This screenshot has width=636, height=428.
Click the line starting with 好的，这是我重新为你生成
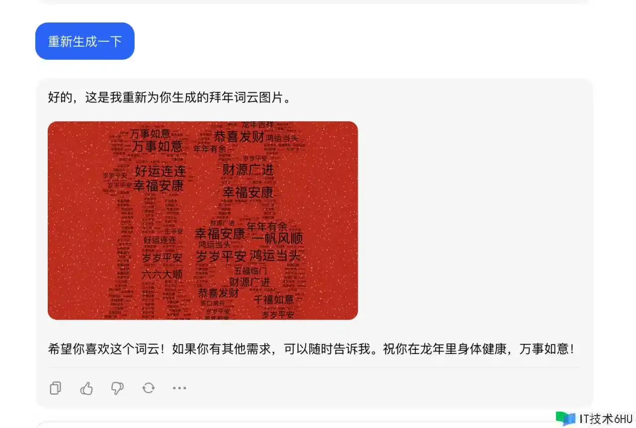(x=169, y=97)
